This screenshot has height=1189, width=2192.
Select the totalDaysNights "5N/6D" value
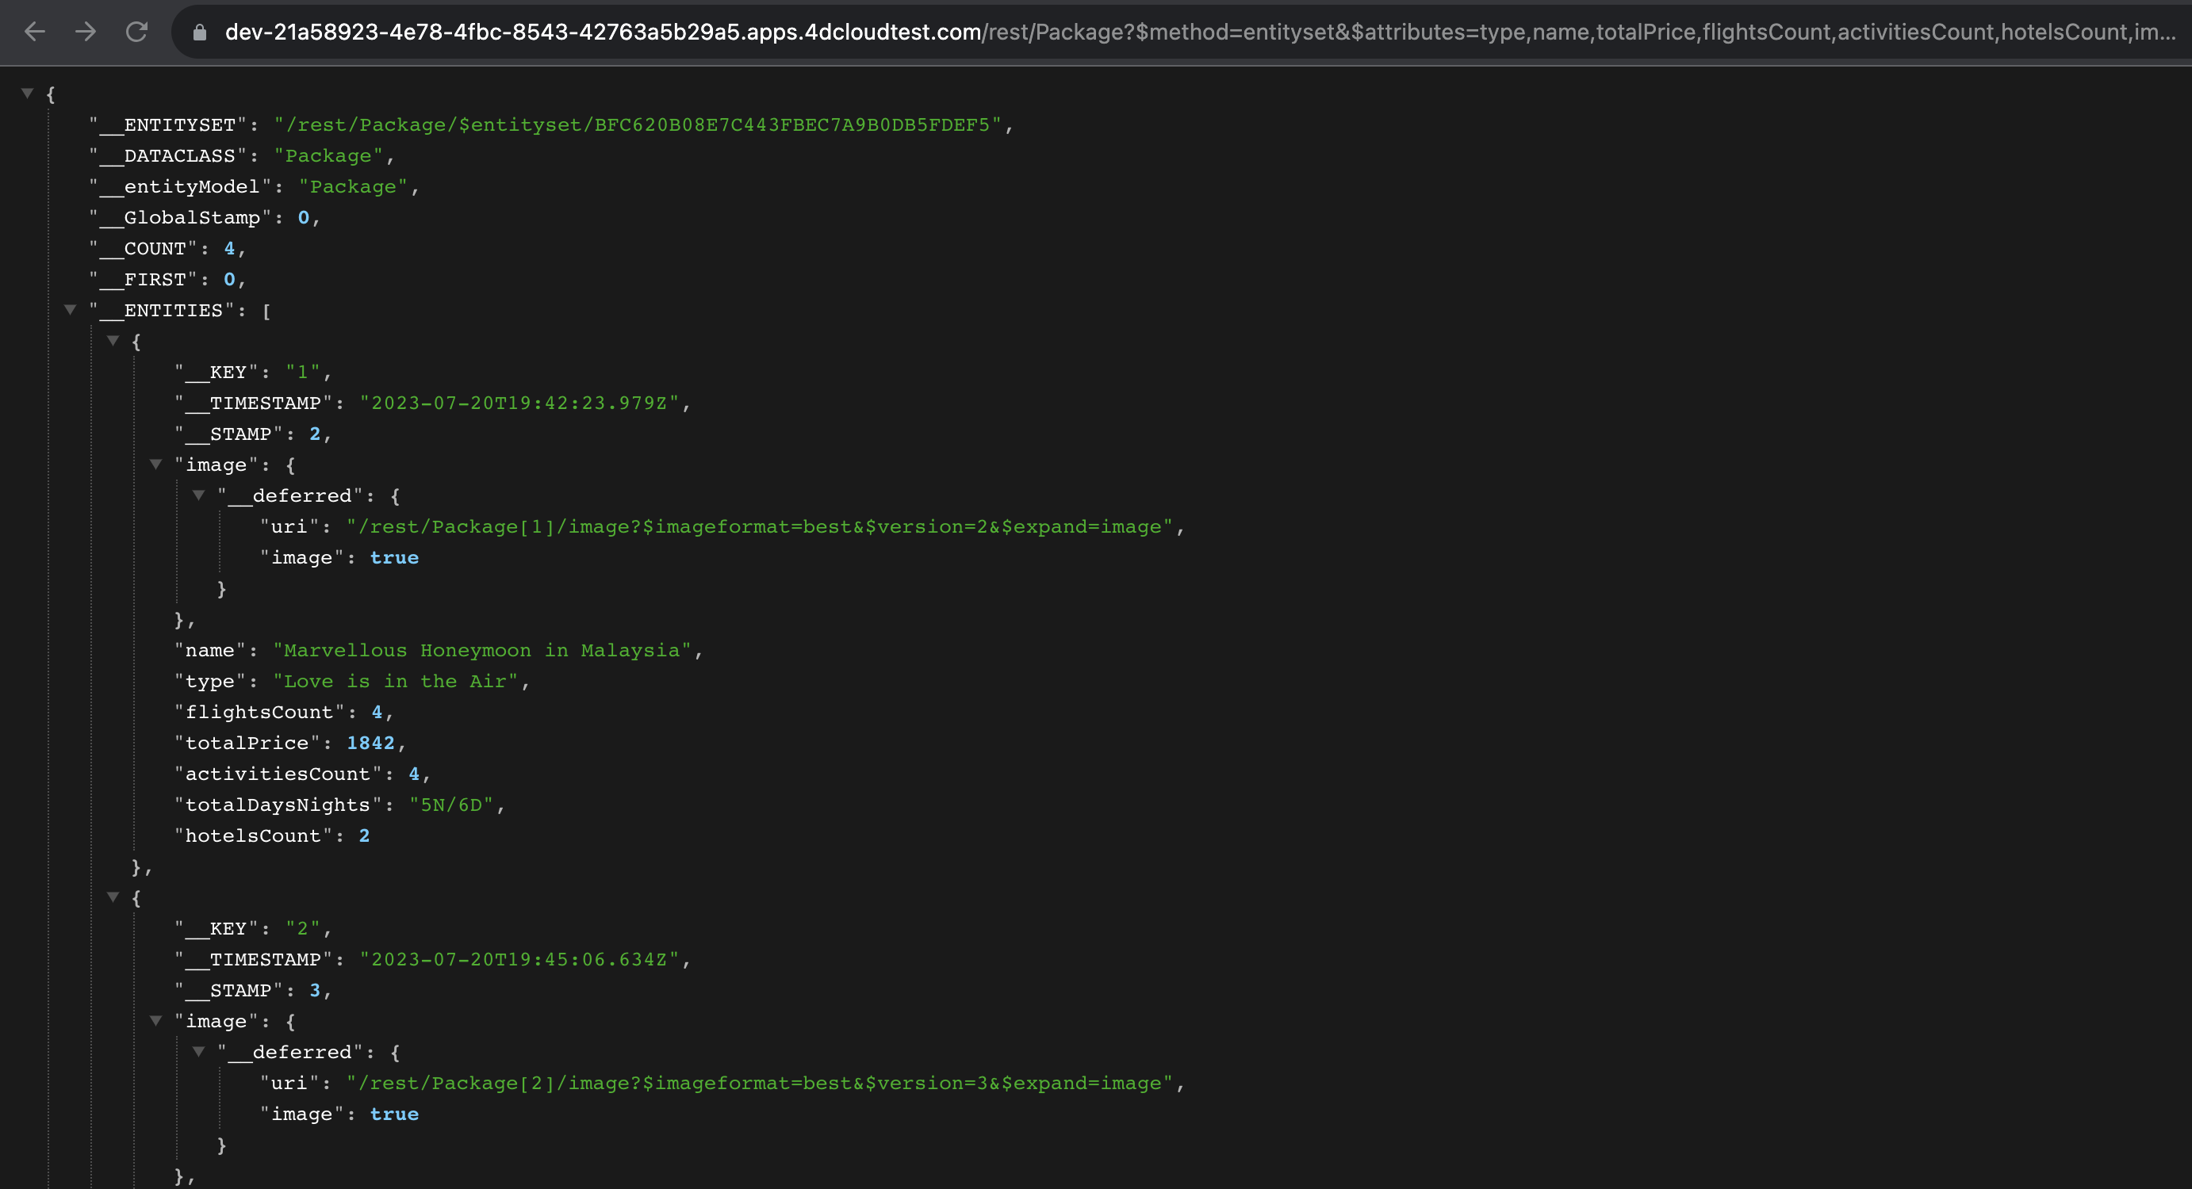(452, 805)
